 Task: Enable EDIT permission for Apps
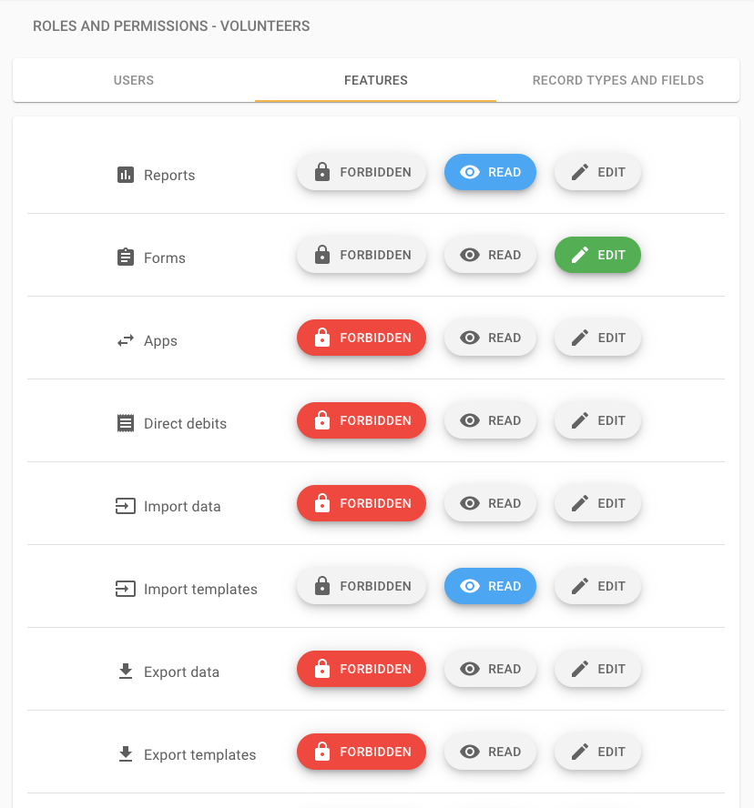click(597, 338)
